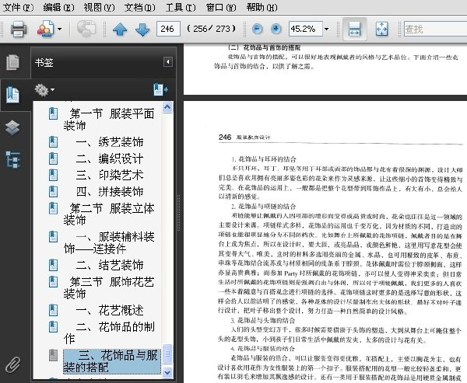467x383 pixels.
Task: Open bookmark 二、花饰品的制作
Action: click(x=109, y=333)
